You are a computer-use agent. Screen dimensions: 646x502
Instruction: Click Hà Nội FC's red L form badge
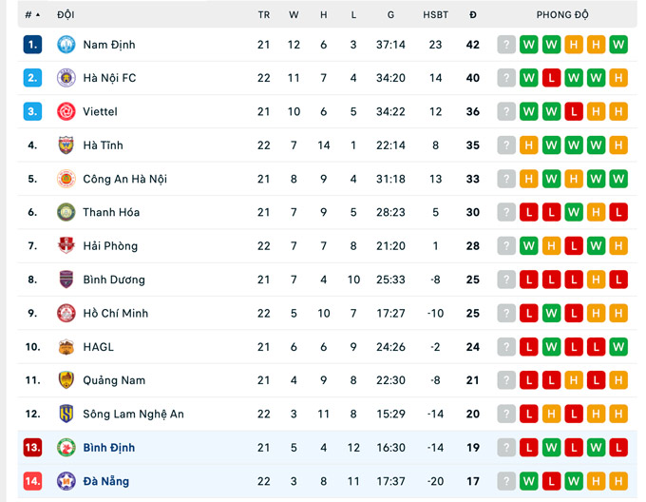(x=551, y=78)
